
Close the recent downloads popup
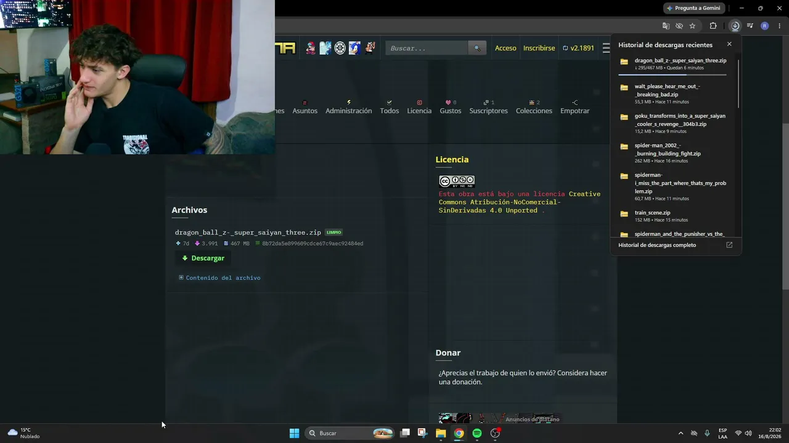[x=729, y=44]
